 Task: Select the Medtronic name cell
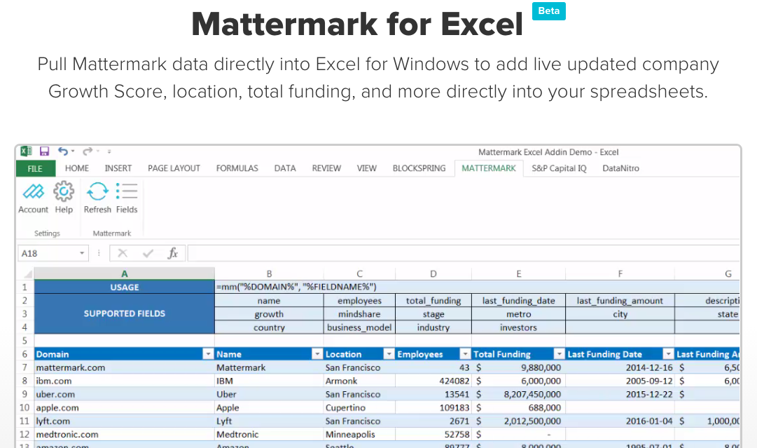click(270, 435)
